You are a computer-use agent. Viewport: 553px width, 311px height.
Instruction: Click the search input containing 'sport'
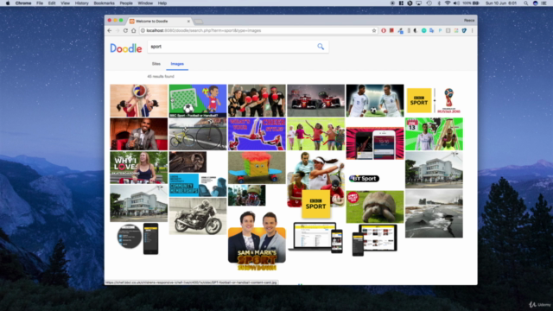(232, 47)
